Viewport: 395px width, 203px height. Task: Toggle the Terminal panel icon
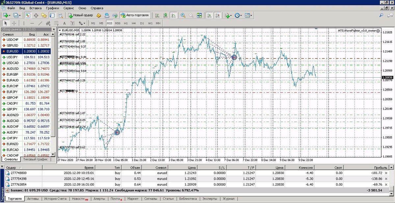pos(52,15)
